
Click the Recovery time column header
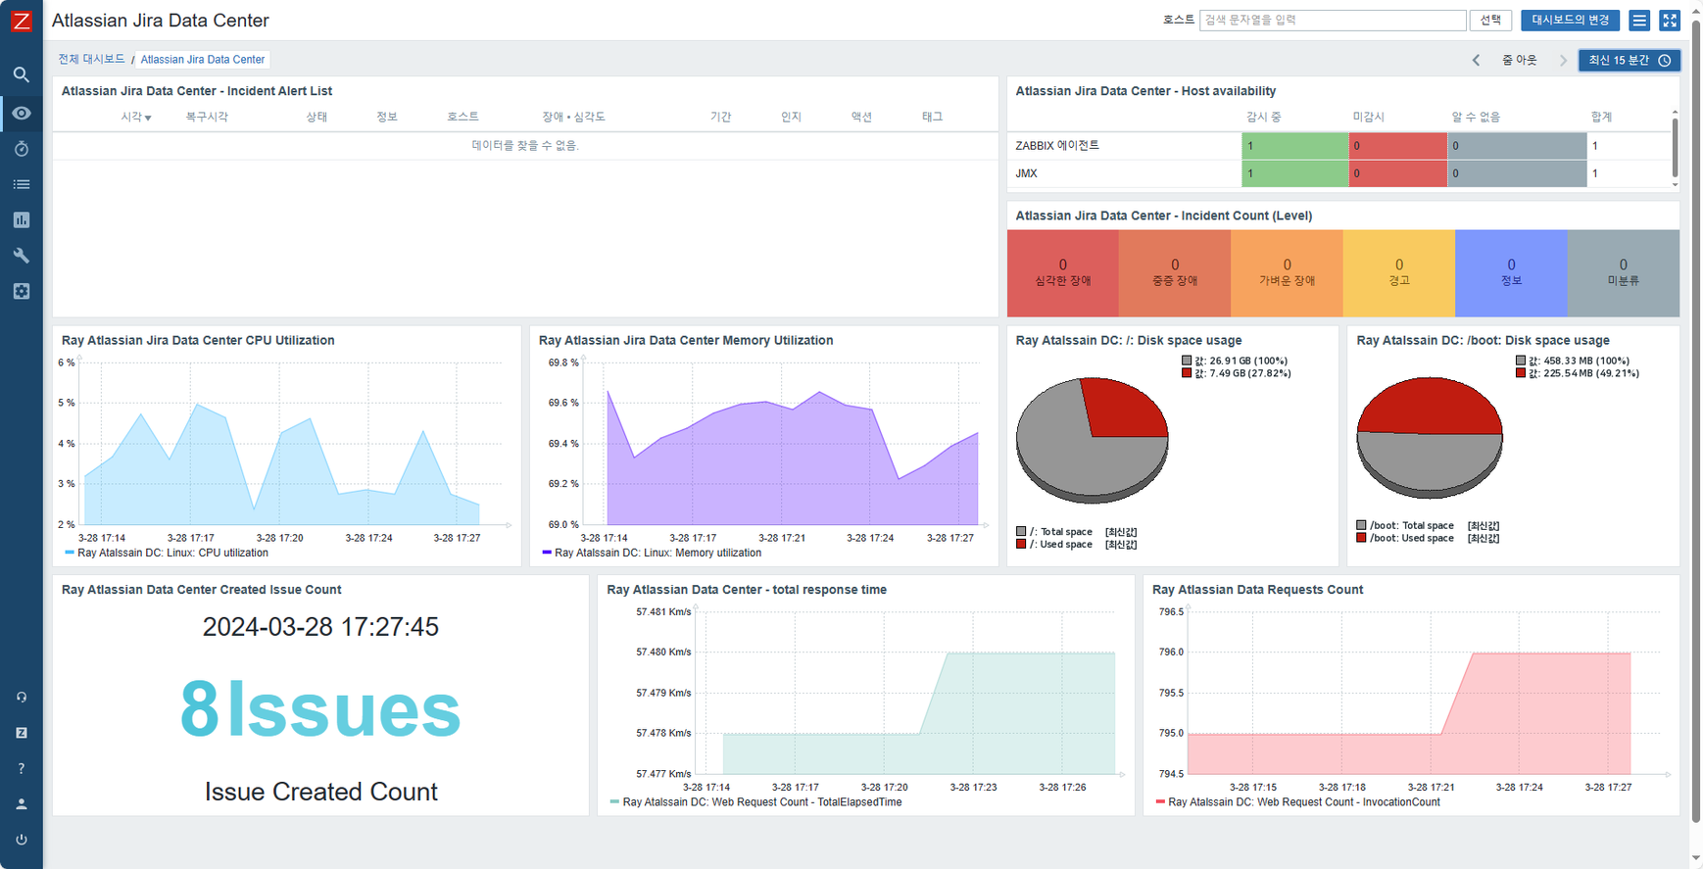coord(207,117)
